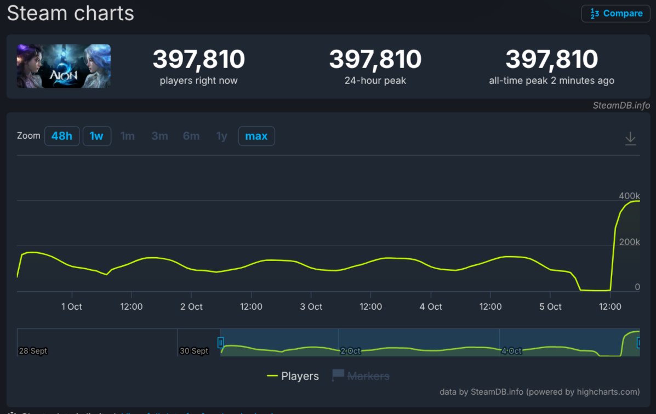The width and height of the screenshot is (656, 414).
Task: Click the player count peak at chart end
Action: click(638, 201)
